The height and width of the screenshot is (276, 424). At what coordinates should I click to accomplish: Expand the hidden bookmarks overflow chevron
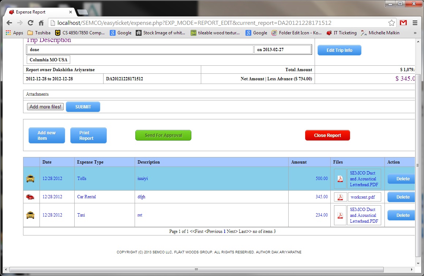tap(415, 33)
